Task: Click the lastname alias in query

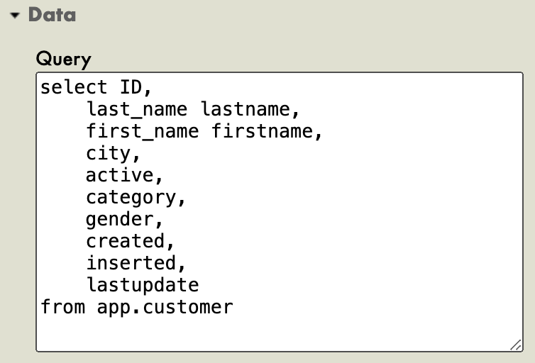Action: click(x=246, y=110)
